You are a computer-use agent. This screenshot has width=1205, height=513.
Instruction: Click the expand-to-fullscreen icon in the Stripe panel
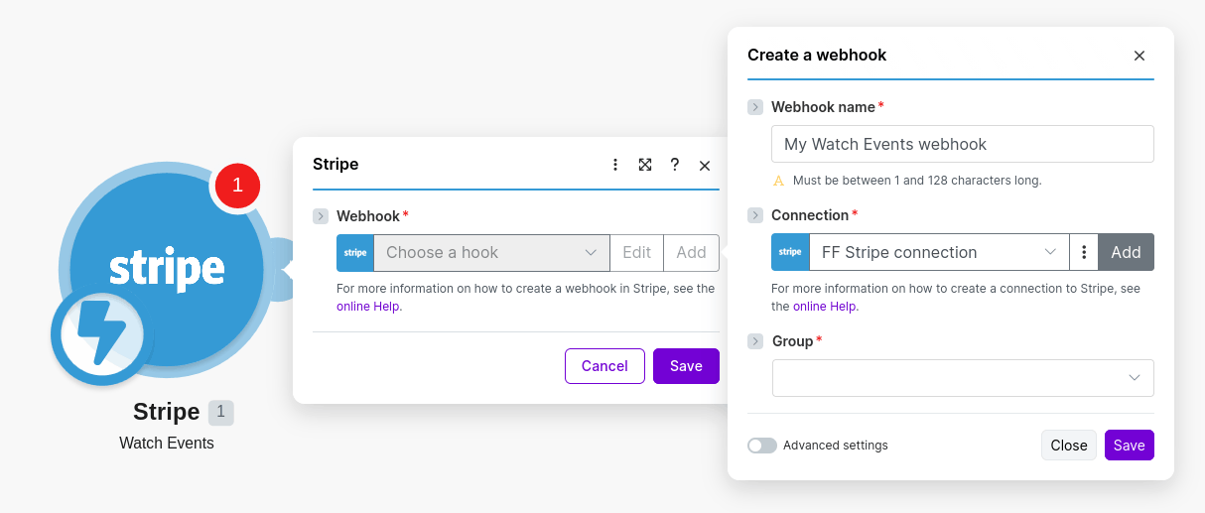tap(645, 165)
